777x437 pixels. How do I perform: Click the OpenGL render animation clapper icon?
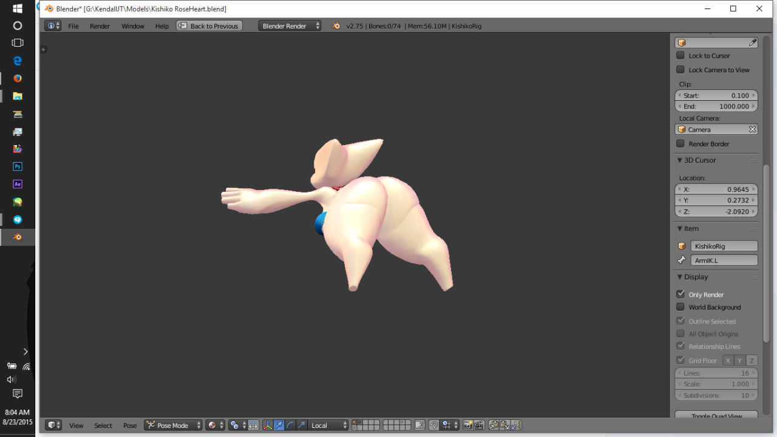click(479, 425)
